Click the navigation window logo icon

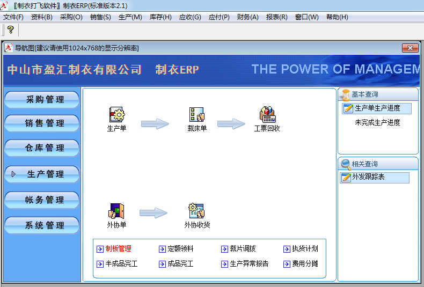click(9, 48)
